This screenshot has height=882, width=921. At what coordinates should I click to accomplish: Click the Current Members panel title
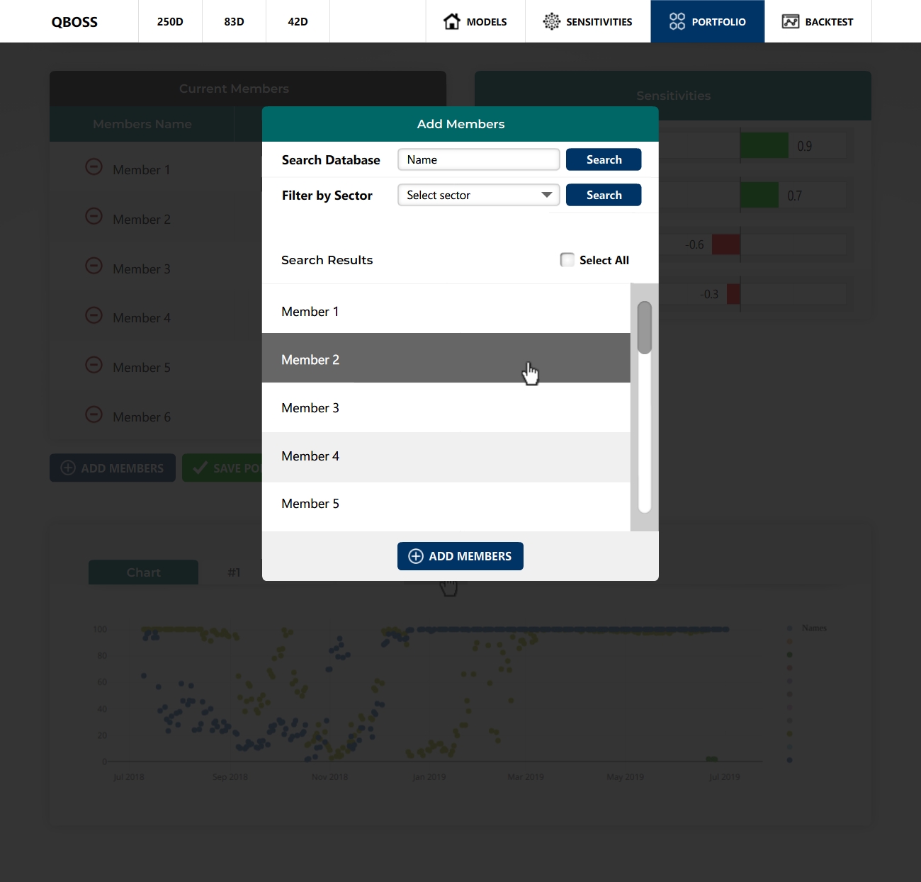coord(234,89)
